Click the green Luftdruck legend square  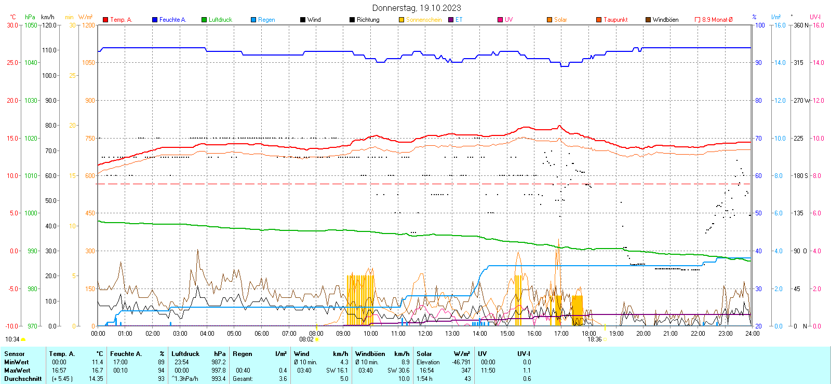click(204, 20)
